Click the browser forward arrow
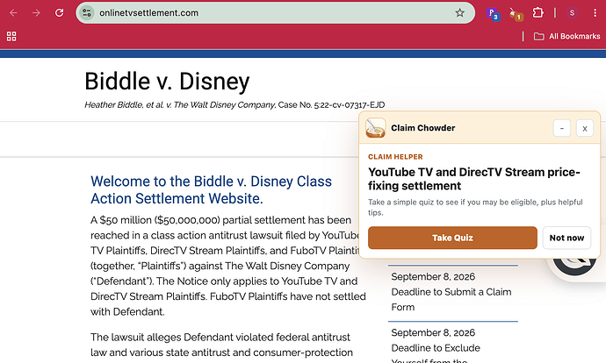This screenshot has height=363, width=606. click(36, 13)
